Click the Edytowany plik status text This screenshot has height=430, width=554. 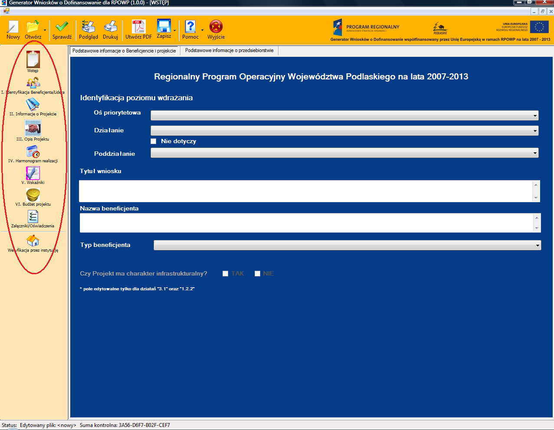click(48, 425)
